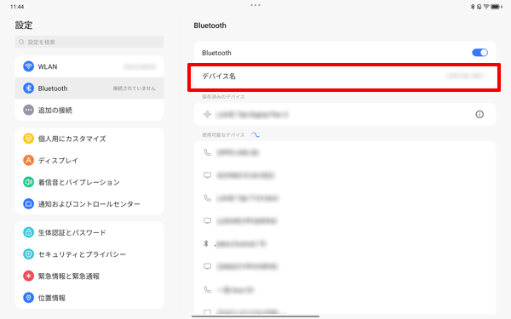Turn off the Bluetooth switch
Image resolution: width=511 pixels, height=319 pixels.
point(479,53)
